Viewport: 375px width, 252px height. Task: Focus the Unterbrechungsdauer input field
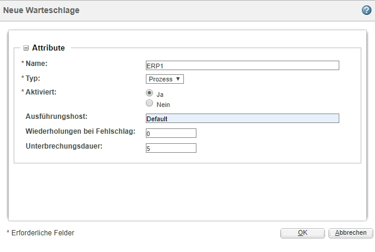[170, 147]
